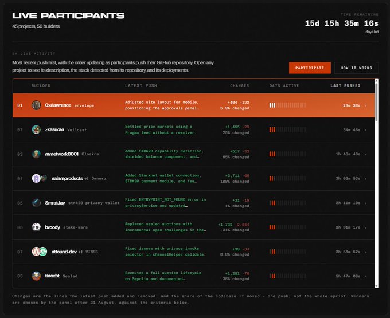Sort by the LAST PUSHED column header
This screenshot has width=390, height=318.
point(345,85)
